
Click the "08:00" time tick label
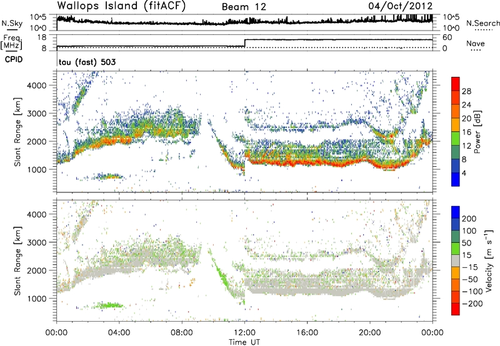coord(182,333)
